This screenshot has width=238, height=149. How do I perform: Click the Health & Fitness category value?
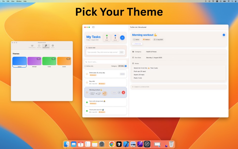point(151,52)
